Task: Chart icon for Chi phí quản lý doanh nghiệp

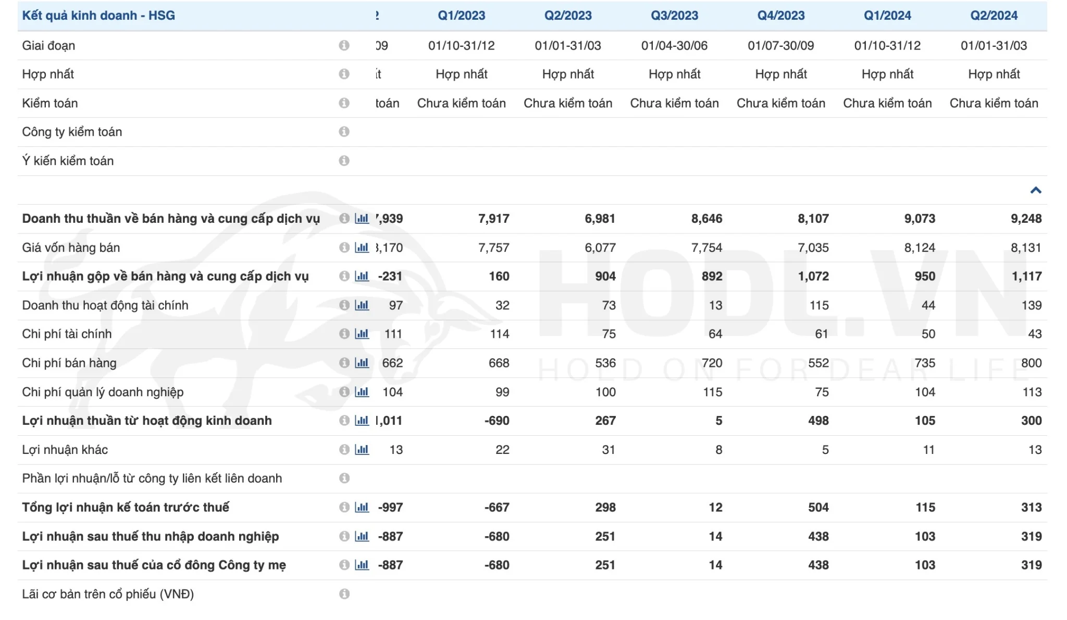Action: 362,392
